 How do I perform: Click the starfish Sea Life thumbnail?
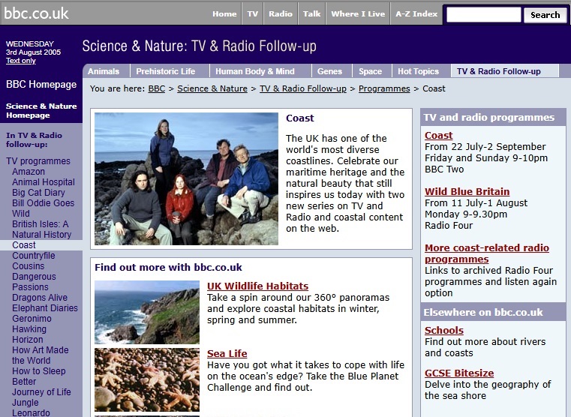(147, 380)
